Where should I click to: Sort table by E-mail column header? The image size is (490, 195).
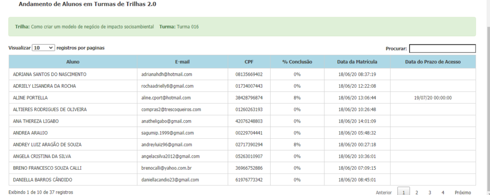coord(182,62)
